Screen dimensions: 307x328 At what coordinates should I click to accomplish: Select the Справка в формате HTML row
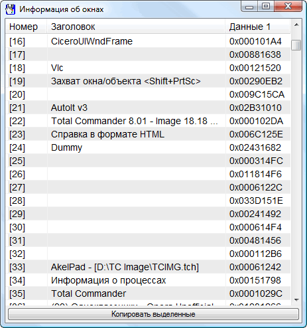148,134
